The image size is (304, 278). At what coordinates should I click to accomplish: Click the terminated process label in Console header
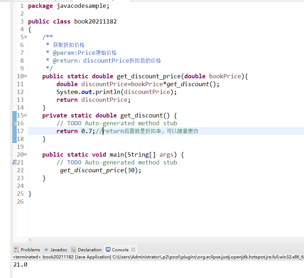pos(23,257)
